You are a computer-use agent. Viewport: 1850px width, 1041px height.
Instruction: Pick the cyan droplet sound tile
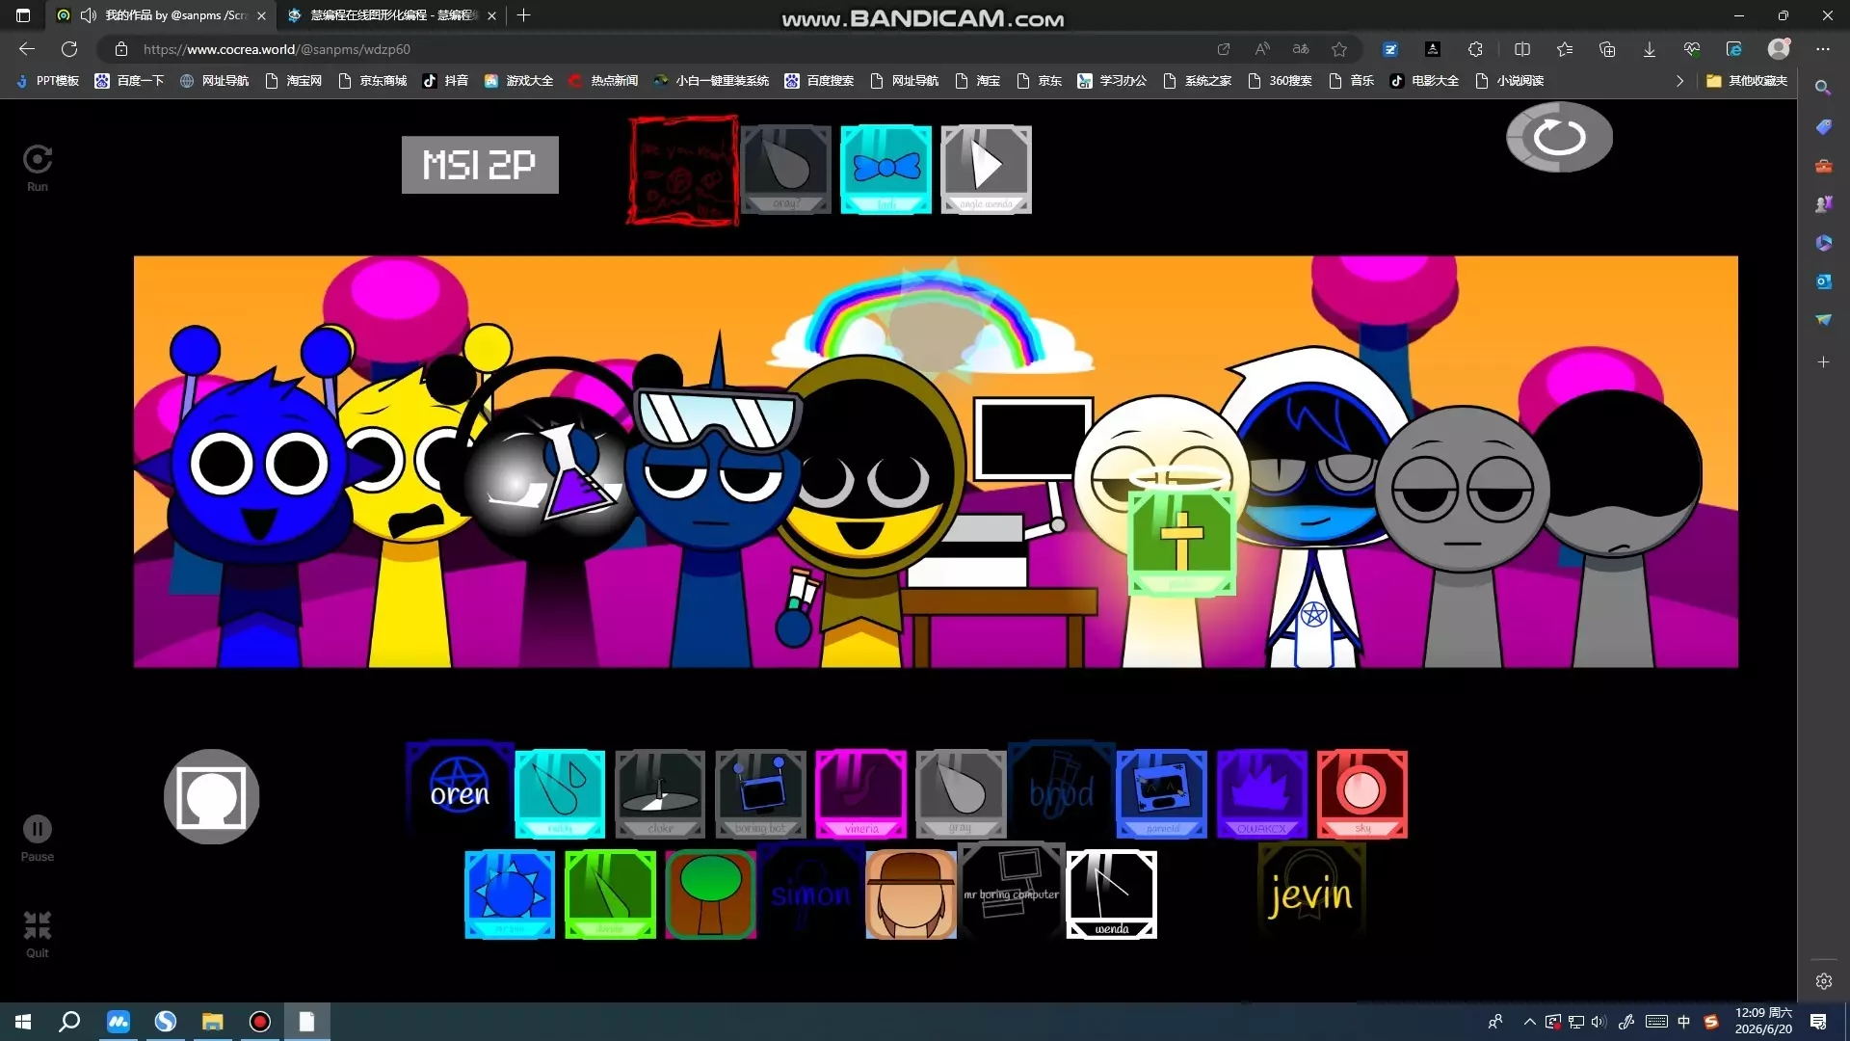pos(560,793)
